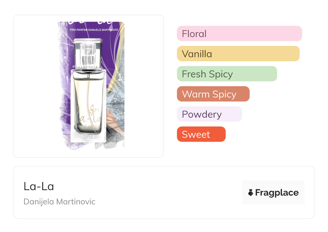
Task: Pick the lavender Powdery accord bar
Action: pos(209,114)
